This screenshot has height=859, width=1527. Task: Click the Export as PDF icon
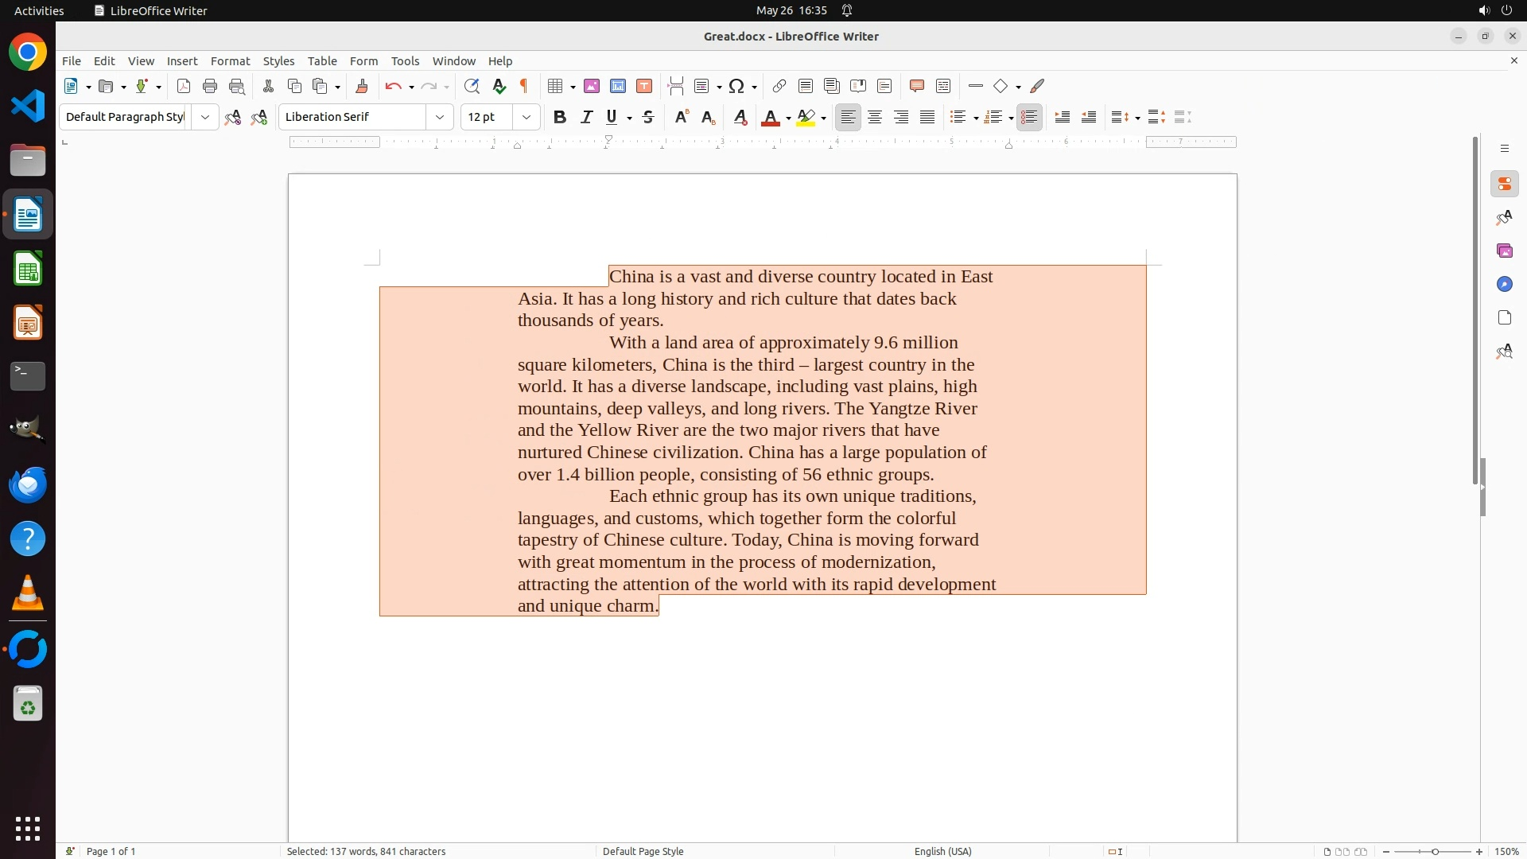click(x=184, y=86)
